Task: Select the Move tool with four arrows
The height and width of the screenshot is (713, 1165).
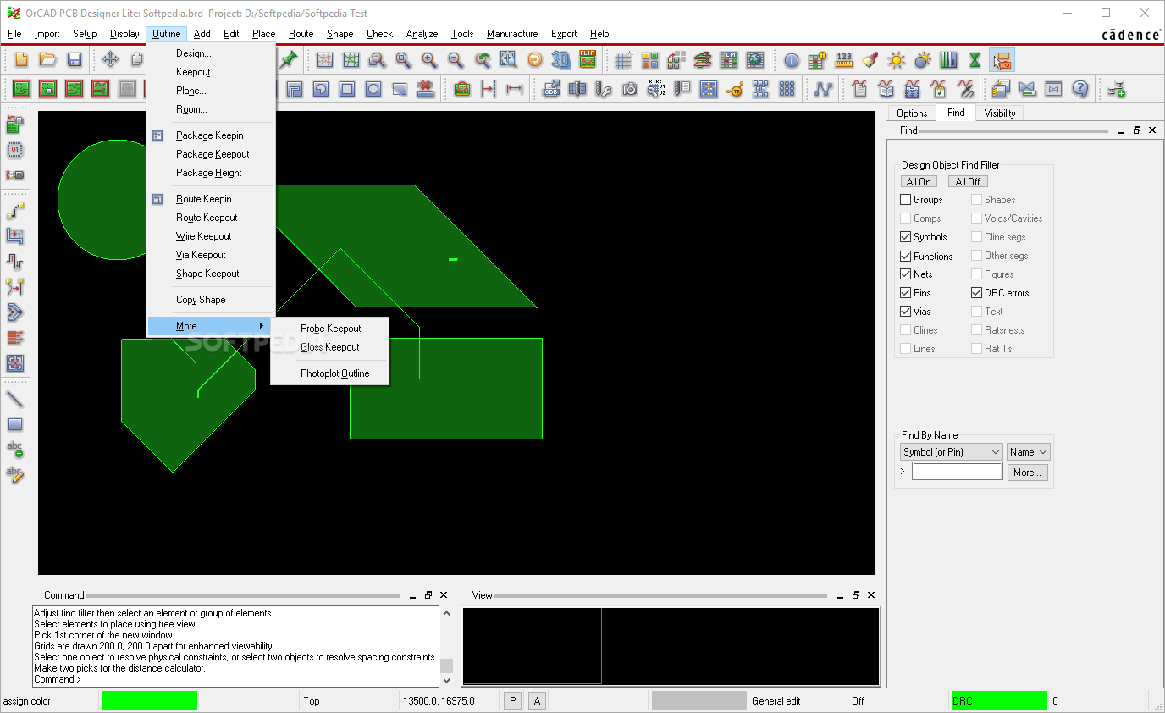Action: point(110,59)
